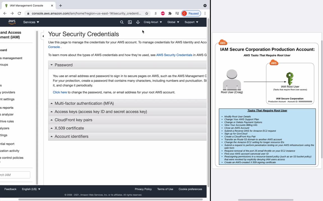Open the identity providers sidebar item

point(8,92)
